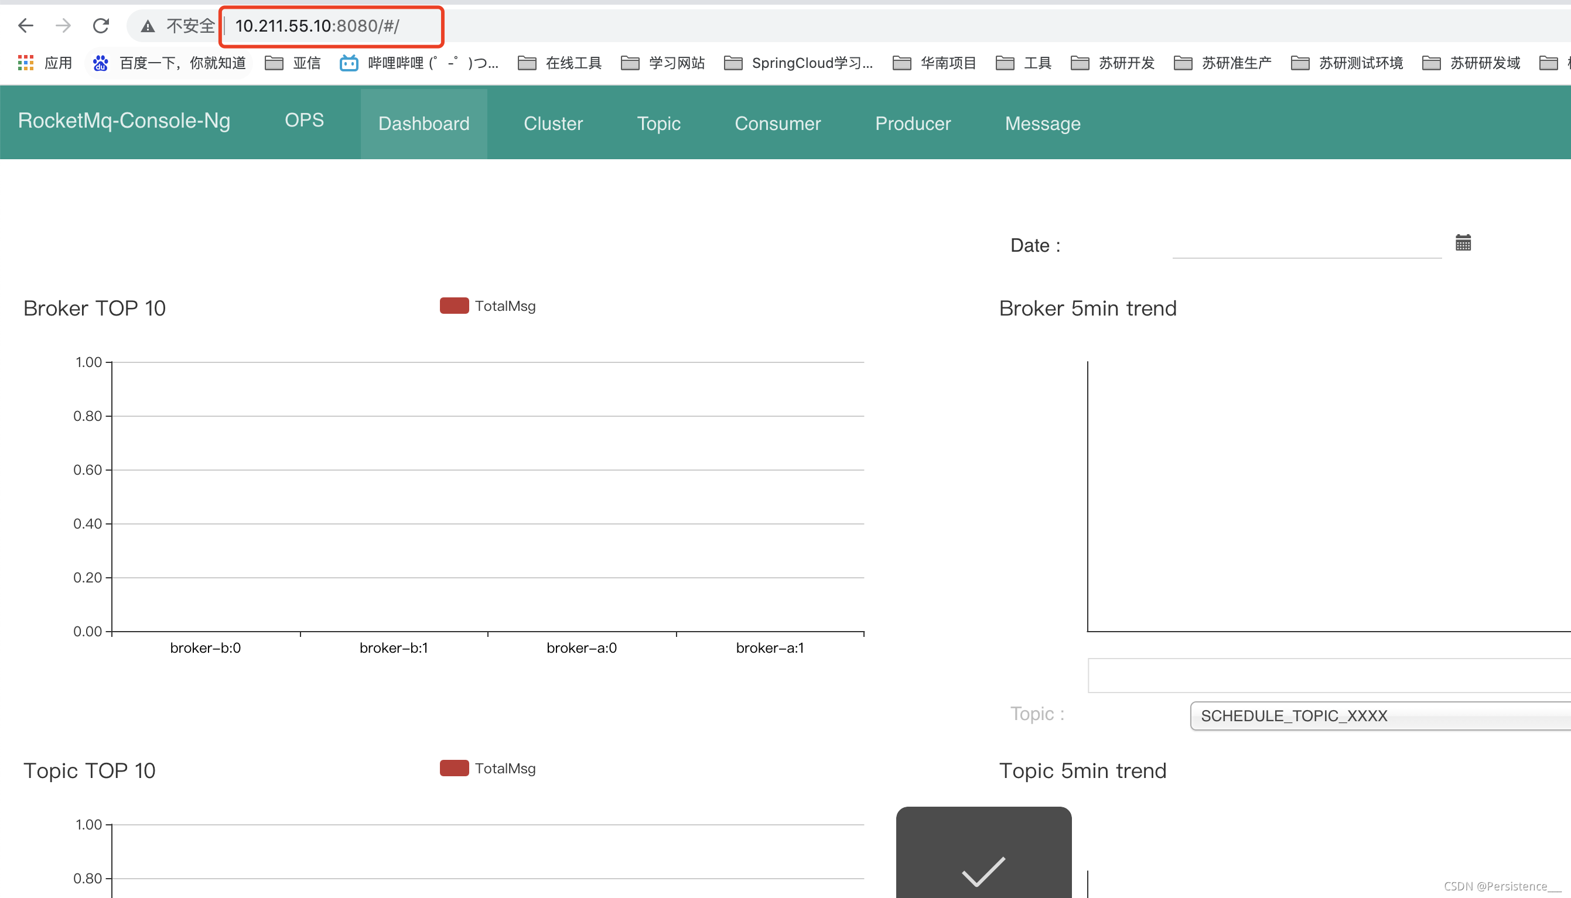Open the Cluster management tab
The image size is (1571, 898).
pyautogui.click(x=552, y=123)
